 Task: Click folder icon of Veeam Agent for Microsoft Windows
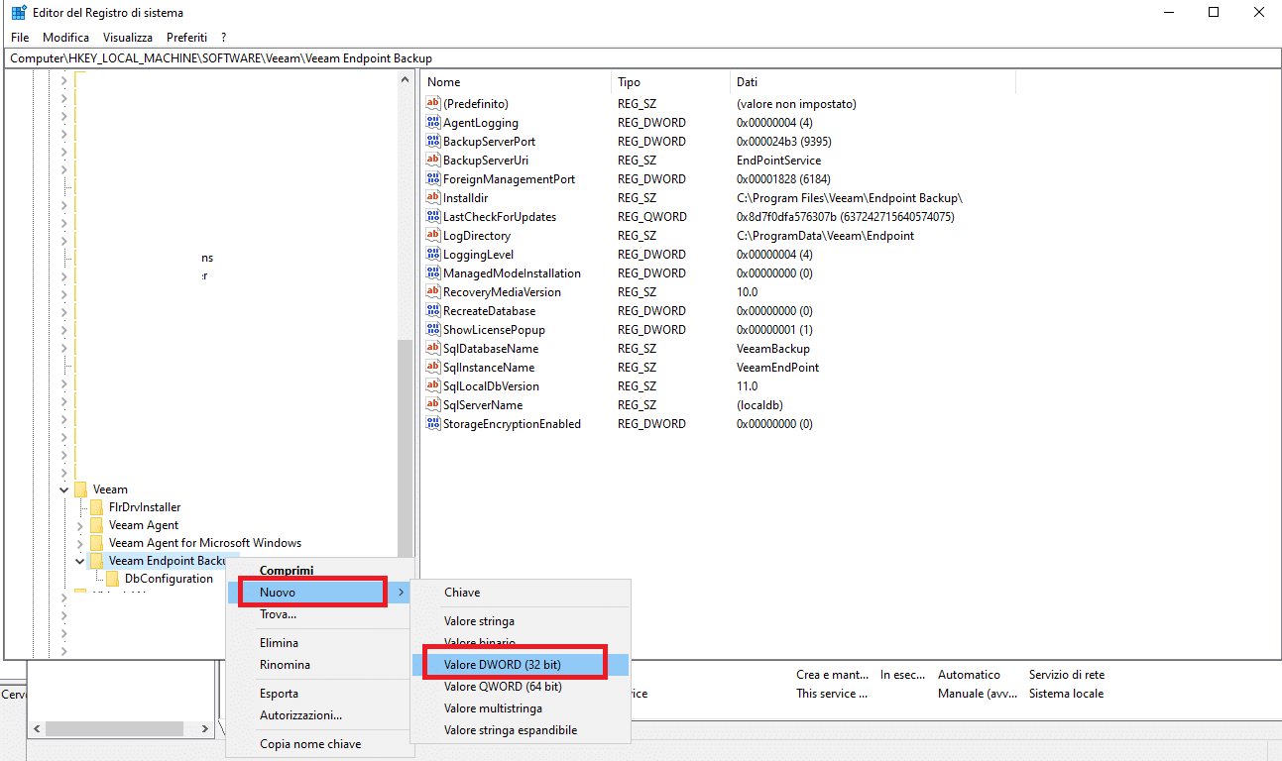(96, 543)
